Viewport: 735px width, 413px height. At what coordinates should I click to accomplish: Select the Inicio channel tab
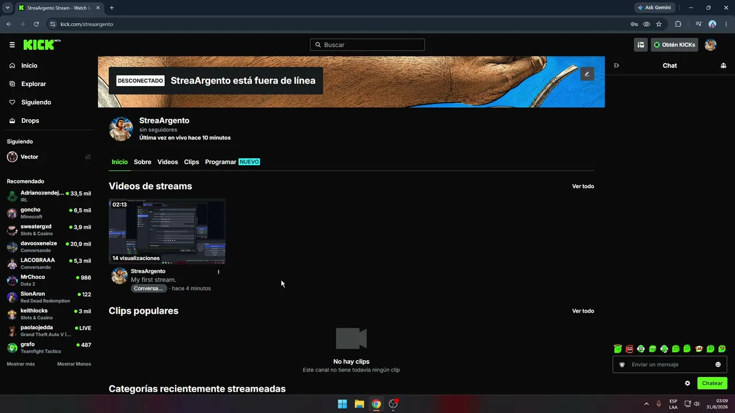tap(119, 162)
